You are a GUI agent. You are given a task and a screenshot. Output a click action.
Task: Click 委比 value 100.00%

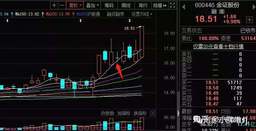209,38
